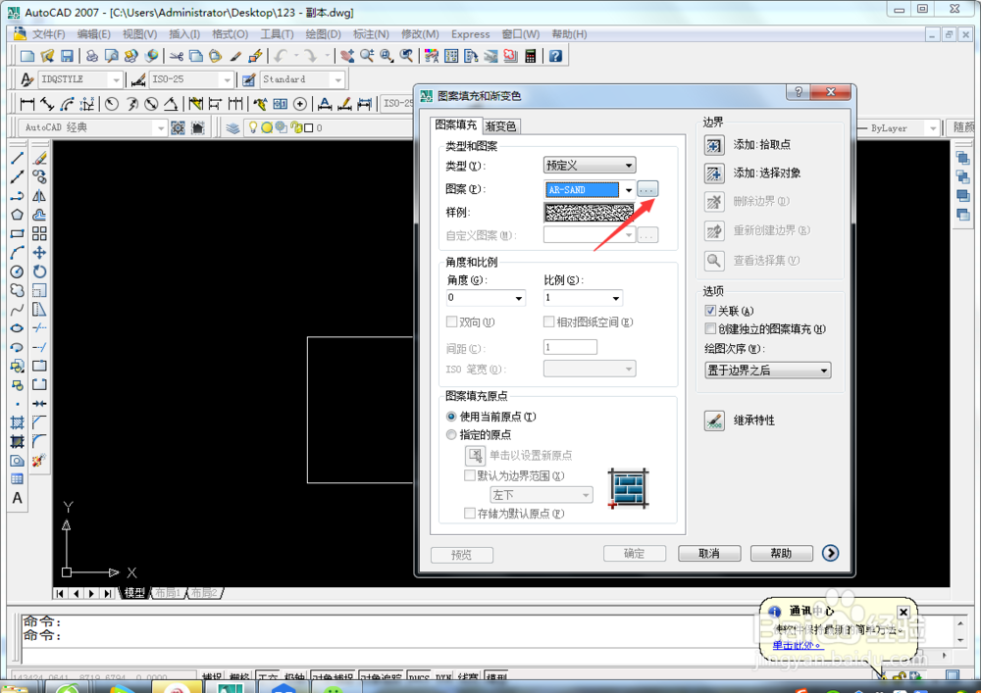Select the Circle draw tool
This screenshot has width=981, height=693.
pos(17,272)
